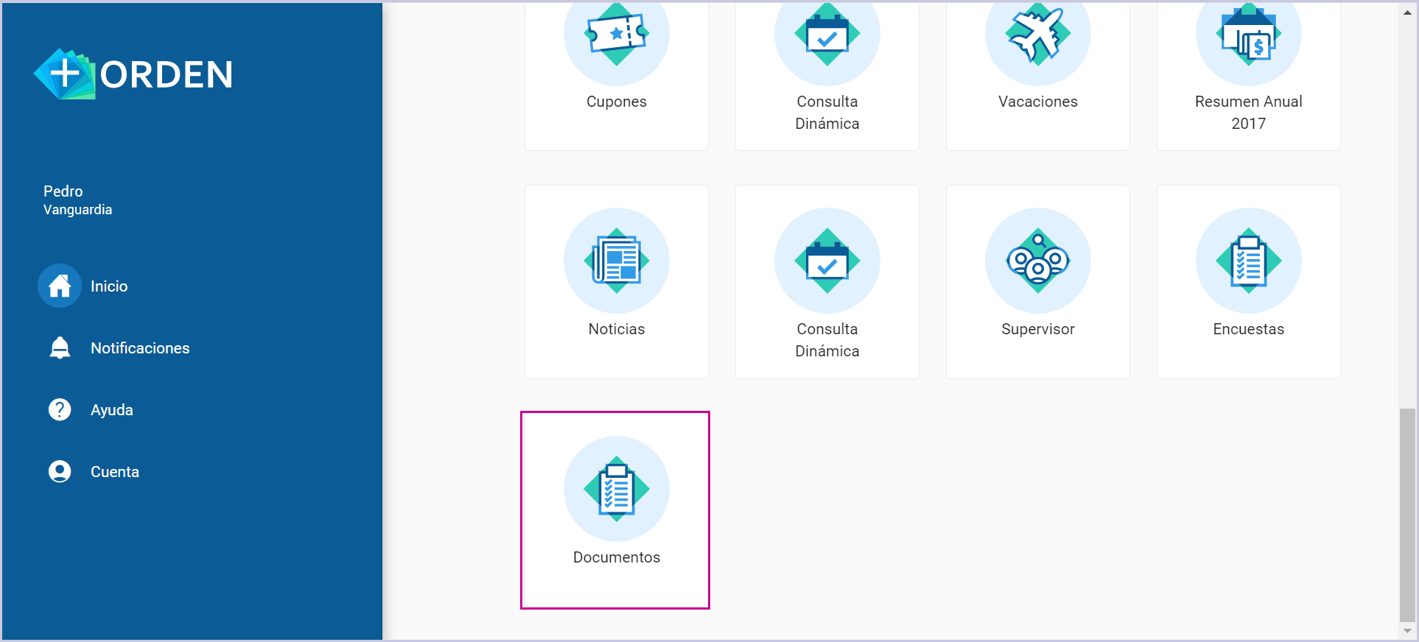
Task: Click the Pedro Vanguardia user name
Action: 77,200
